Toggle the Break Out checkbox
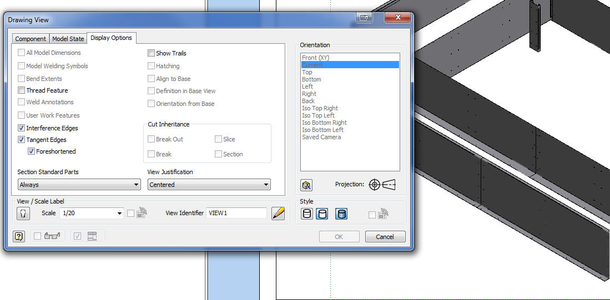 (151, 139)
